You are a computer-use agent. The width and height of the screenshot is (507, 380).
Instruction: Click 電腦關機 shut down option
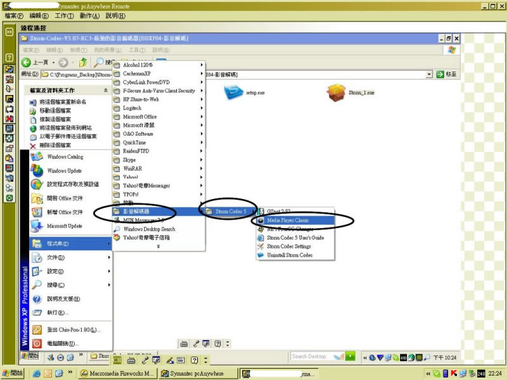pos(70,343)
